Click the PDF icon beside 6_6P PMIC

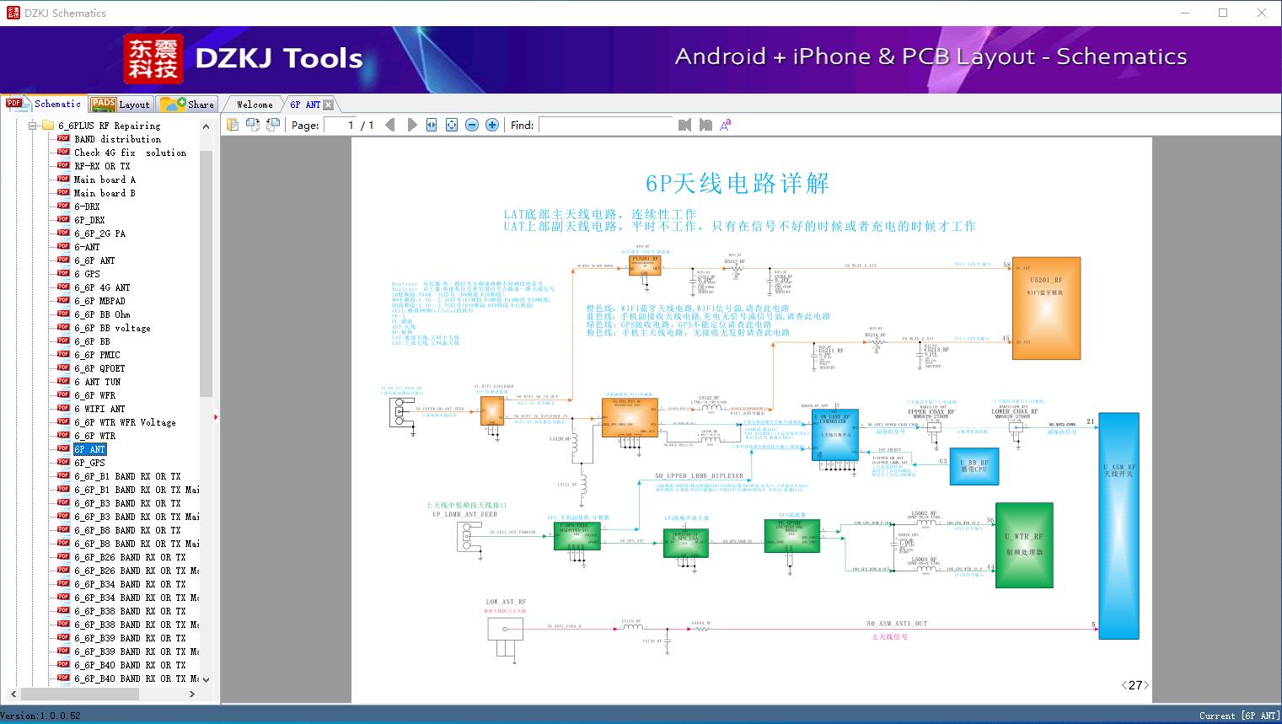tap(63, 355)
